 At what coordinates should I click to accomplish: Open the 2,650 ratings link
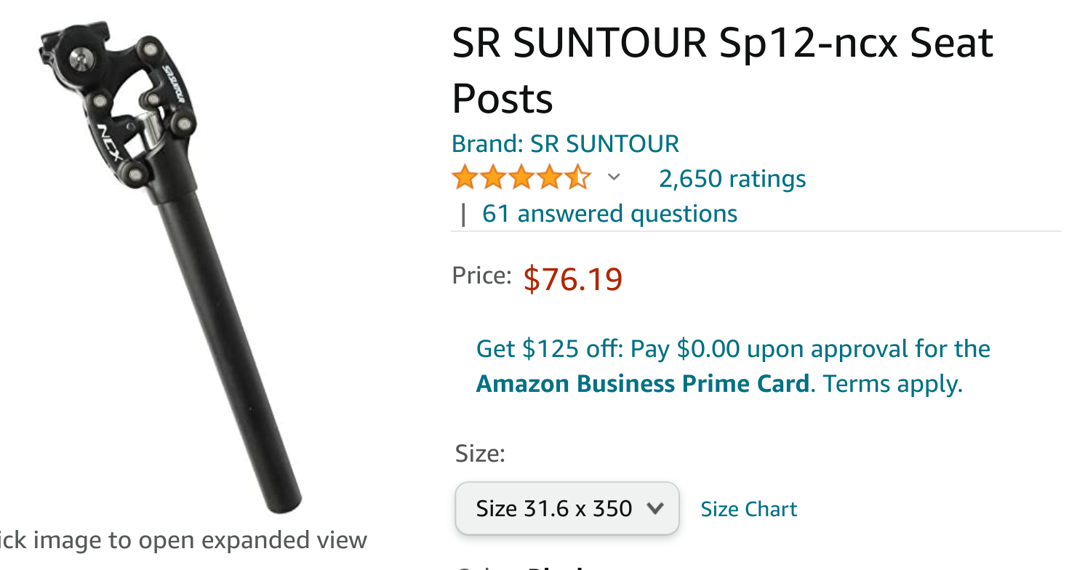(x=732, y=179)
